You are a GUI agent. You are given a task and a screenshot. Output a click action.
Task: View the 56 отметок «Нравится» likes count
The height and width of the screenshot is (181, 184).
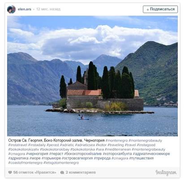coord(34,172)
